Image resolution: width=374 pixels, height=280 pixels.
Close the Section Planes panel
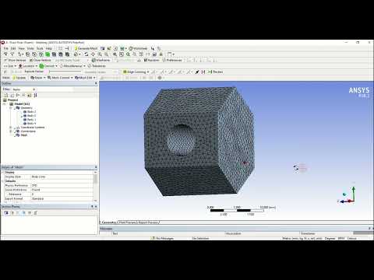point(96,207)
